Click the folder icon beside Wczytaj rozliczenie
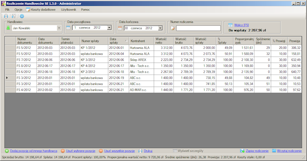This screenshot has height=161, width=307. [x=274, y=151]
